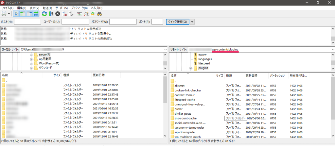Toggle transfer queue display
The height and width of the screenshot is (146, 335).
[36, 14]
